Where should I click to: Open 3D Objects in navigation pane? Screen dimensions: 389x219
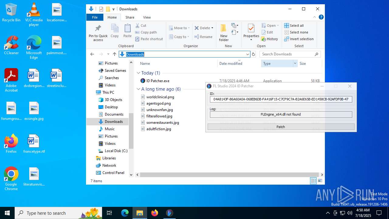pyautogui.click(x=110, y=100)
